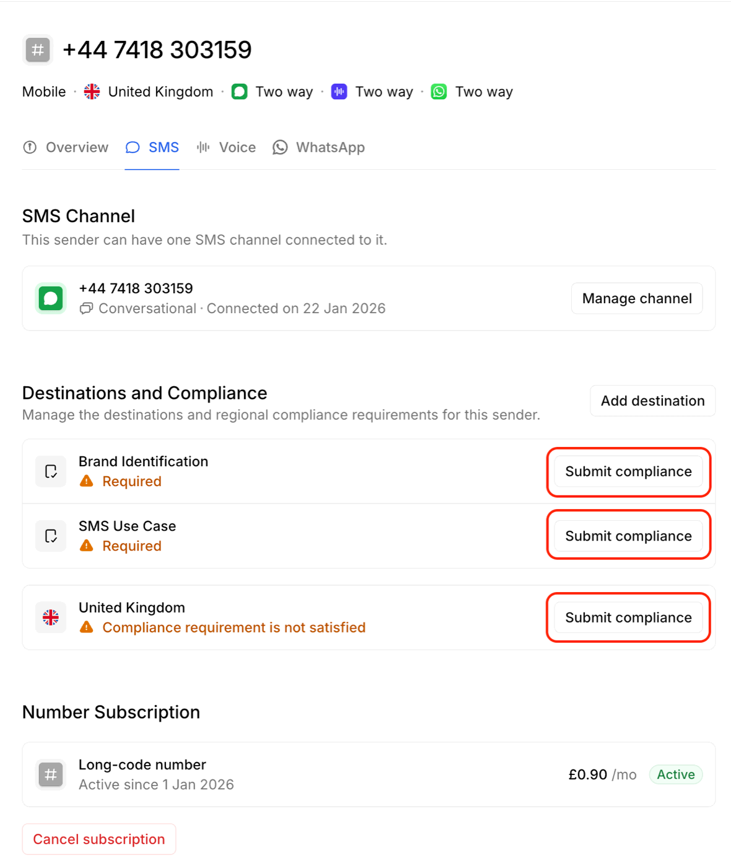Click the SMS Use Case document icon
Screen dimensions: 731x868
pyautogui.click(x=51, y=536)
